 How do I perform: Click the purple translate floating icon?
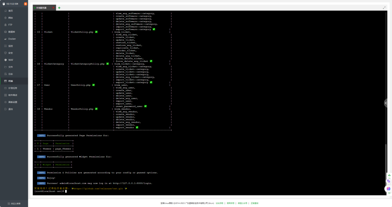[x=389, y=181]
